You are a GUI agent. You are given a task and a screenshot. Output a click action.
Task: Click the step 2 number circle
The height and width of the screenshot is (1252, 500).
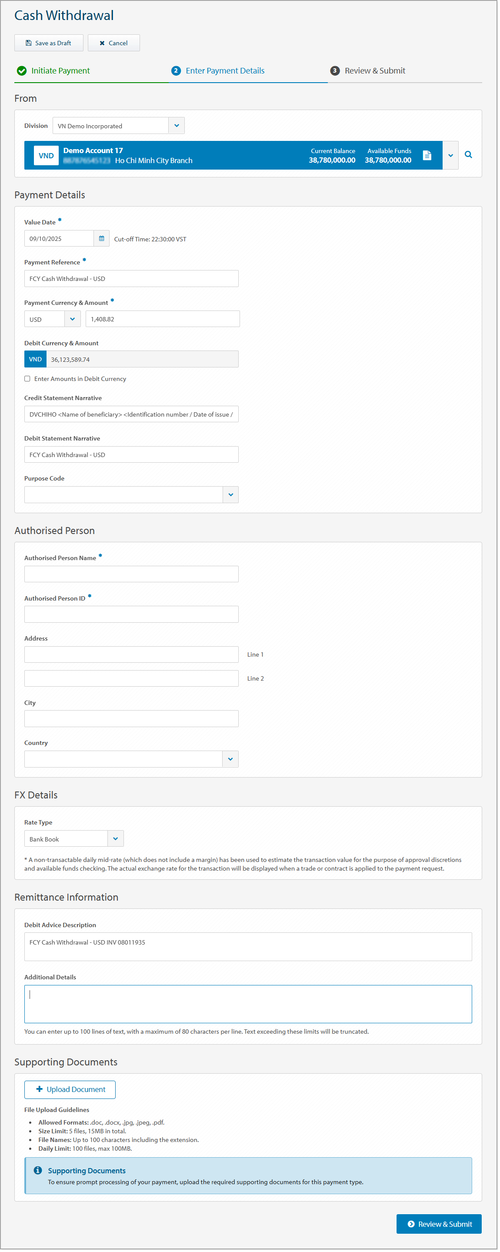tap(176, 71)
